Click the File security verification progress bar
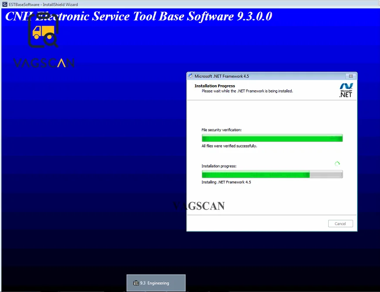 pos(272,138)
